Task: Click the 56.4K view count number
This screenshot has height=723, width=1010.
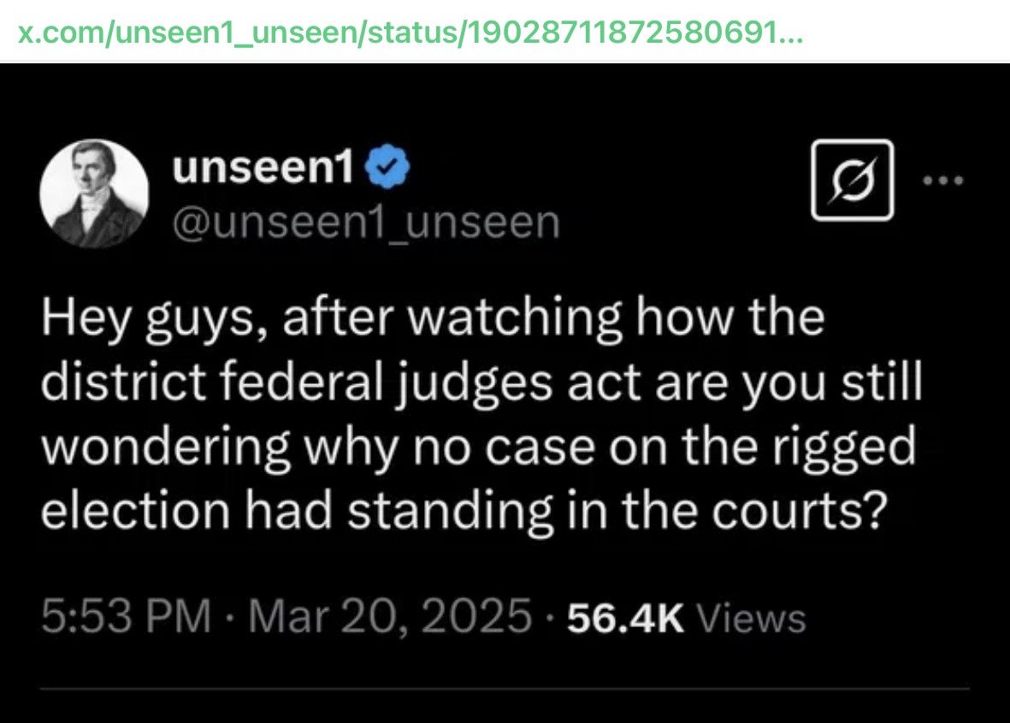Action: [623, 617]
